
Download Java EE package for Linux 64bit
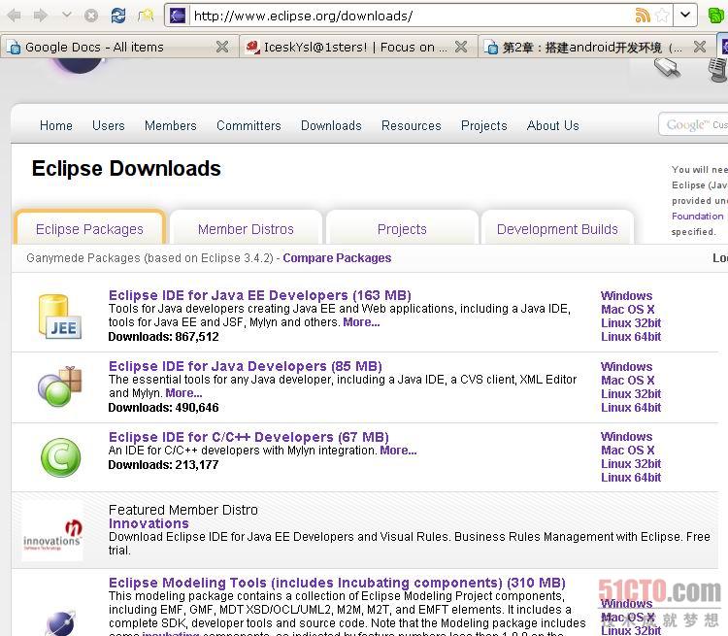(x=631, y=336)
